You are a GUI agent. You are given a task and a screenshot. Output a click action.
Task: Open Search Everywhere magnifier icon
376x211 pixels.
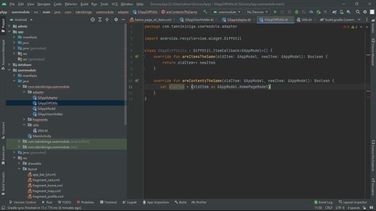tap(358, 12)
